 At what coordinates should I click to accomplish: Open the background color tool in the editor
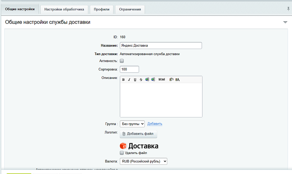[x=171, y=79]
